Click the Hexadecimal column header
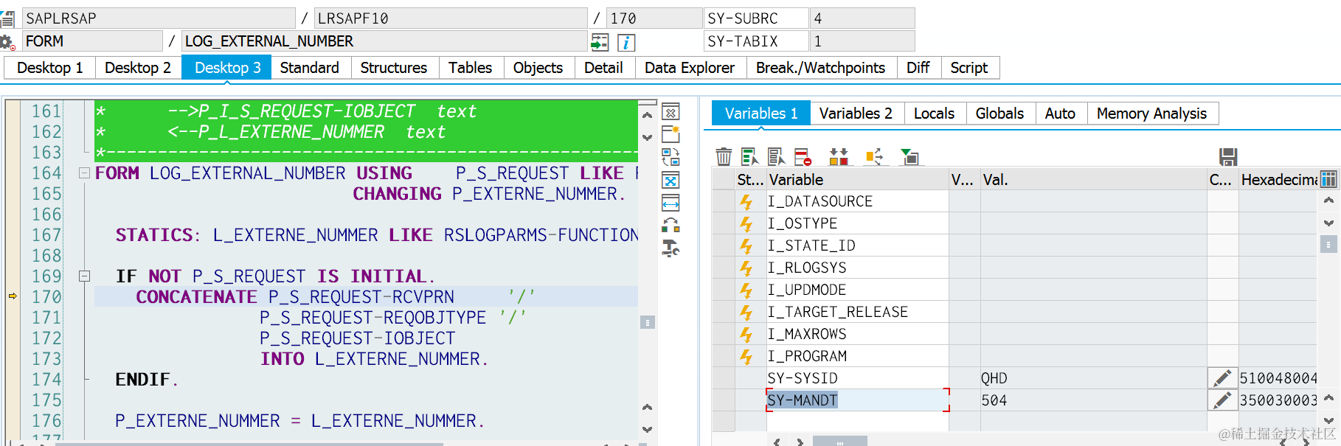The width and height of the screenshot is (1341, 446). pos(1278,180)
